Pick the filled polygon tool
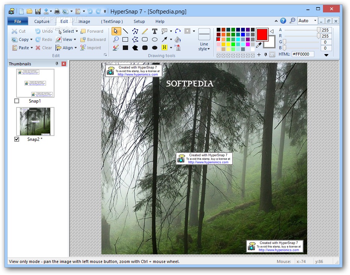This screenshot has width=350, height=275. (x=135, y=48)
